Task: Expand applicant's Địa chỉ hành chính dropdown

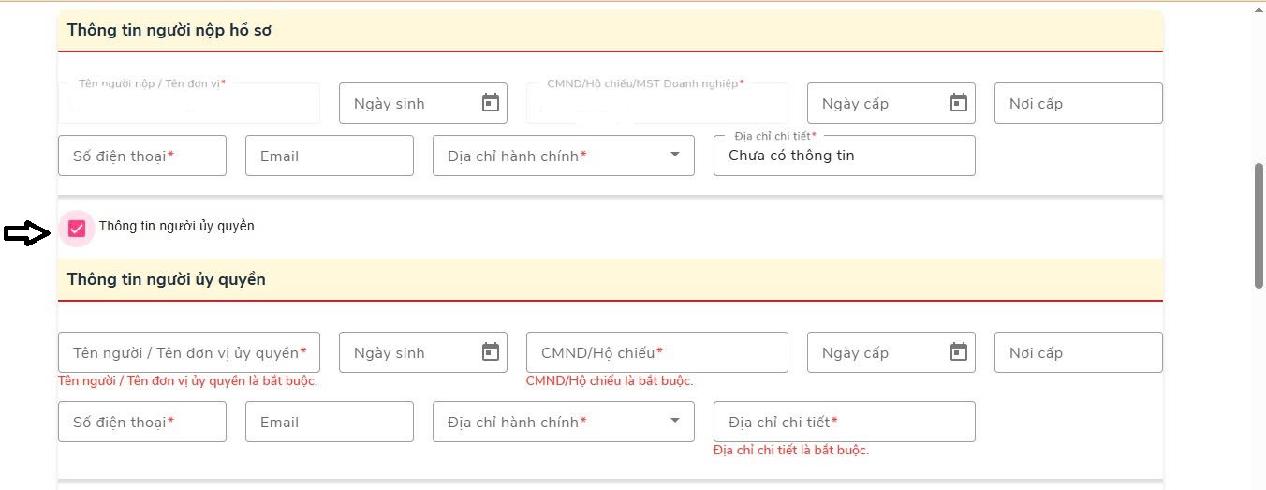Action: (675, 156)
